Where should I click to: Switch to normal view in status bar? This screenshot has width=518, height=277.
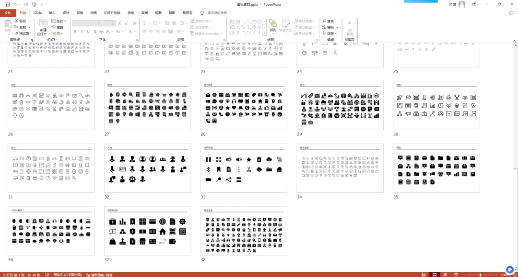click(424, 275)
